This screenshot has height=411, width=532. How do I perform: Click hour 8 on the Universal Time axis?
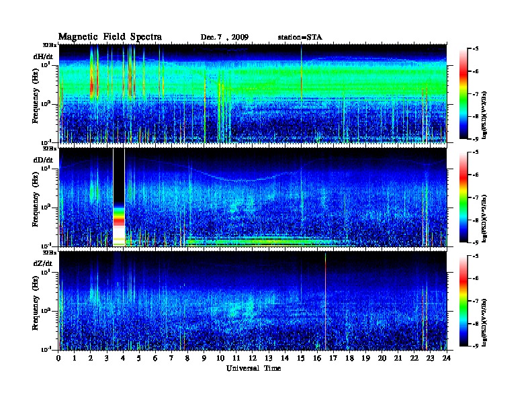click(187, 358)
